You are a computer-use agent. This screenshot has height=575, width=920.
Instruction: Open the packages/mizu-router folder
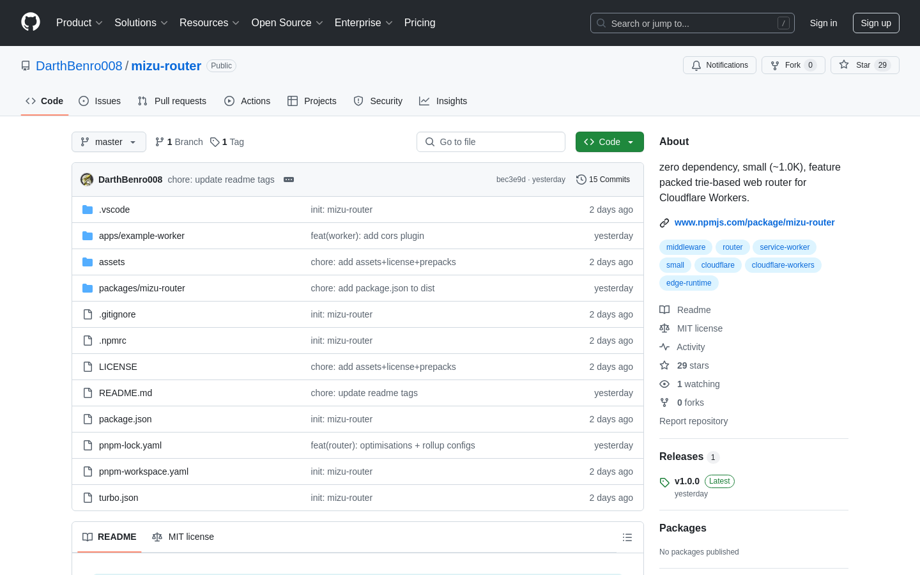[142, 288]
